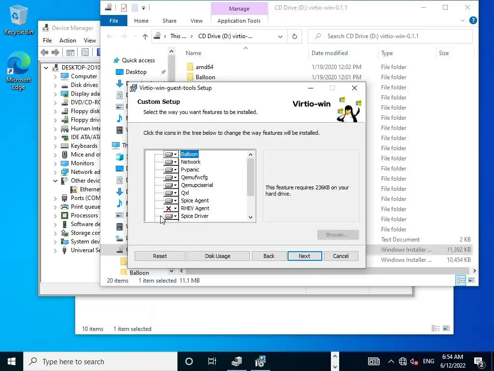Image resolution: width=494 pixels, height=371 pixels.
Task: Open the Spice Driver feature dropdown
Action: click(171, 216)
